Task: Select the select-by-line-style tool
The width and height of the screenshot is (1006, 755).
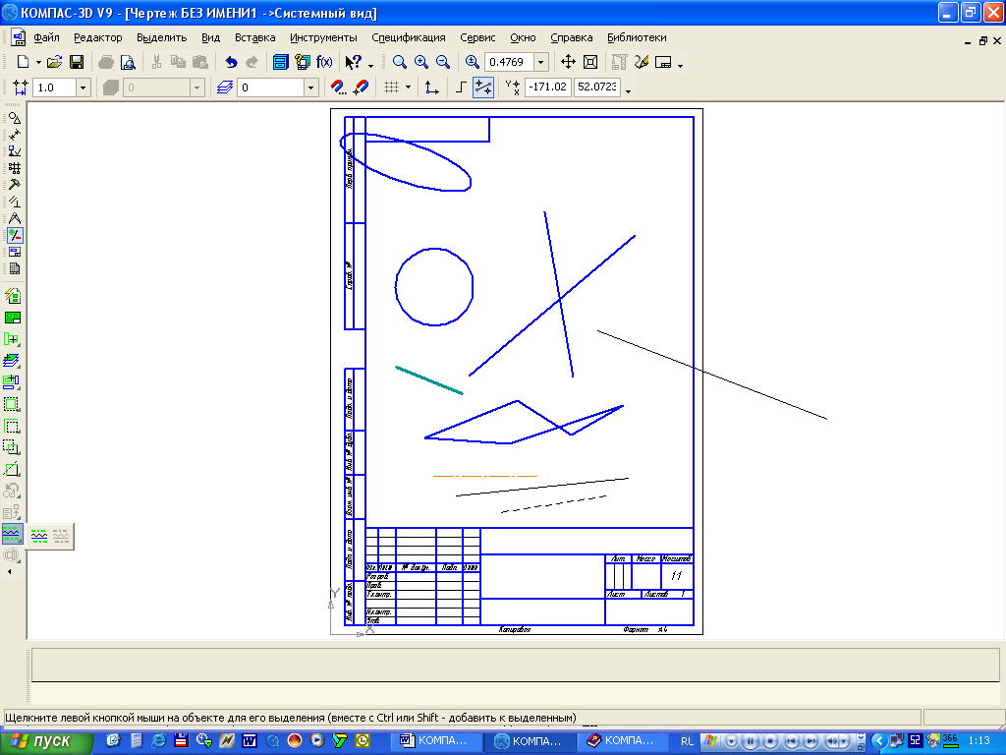Action: [x=12, y=534]
